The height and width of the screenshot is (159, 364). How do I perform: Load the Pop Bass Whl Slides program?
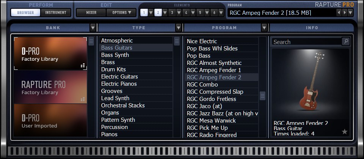tap(222, 48)
